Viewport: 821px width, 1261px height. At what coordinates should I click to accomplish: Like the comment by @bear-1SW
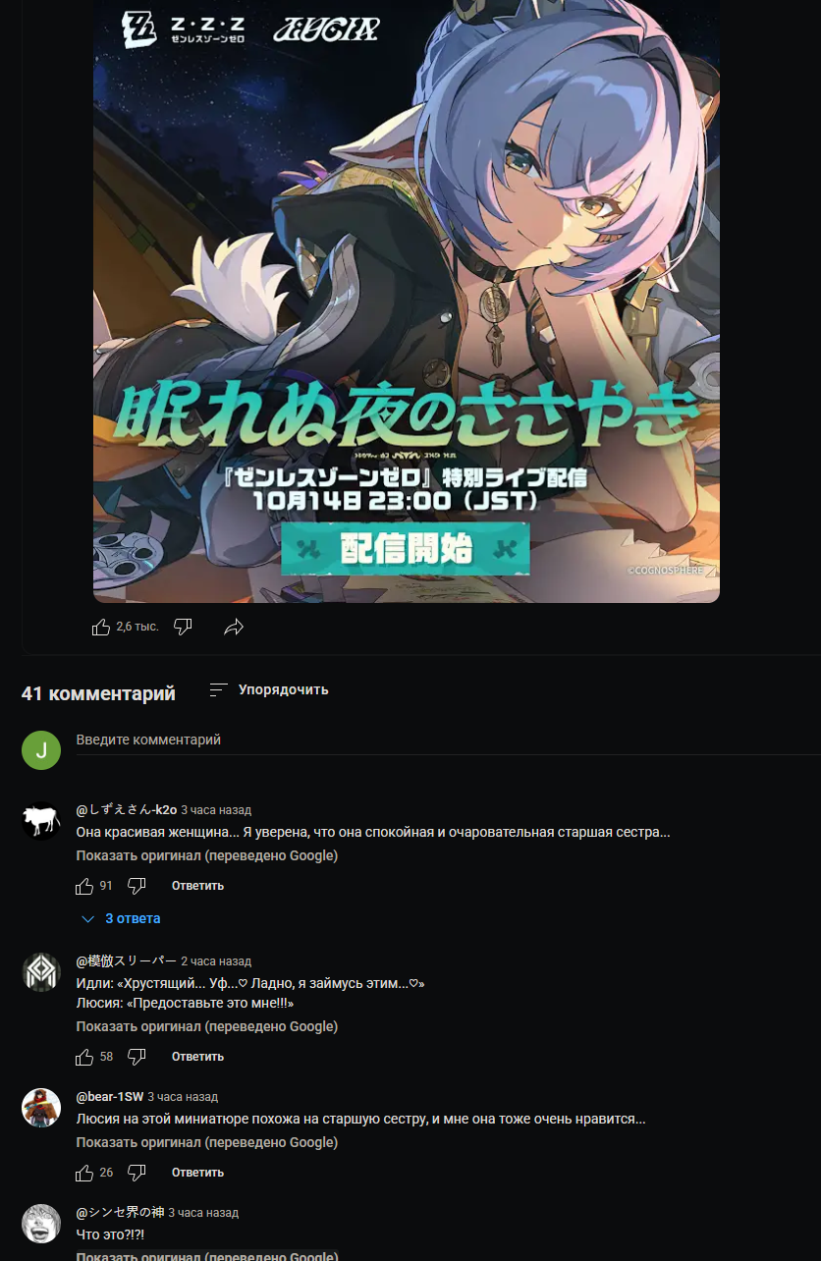coord(84,1173)
